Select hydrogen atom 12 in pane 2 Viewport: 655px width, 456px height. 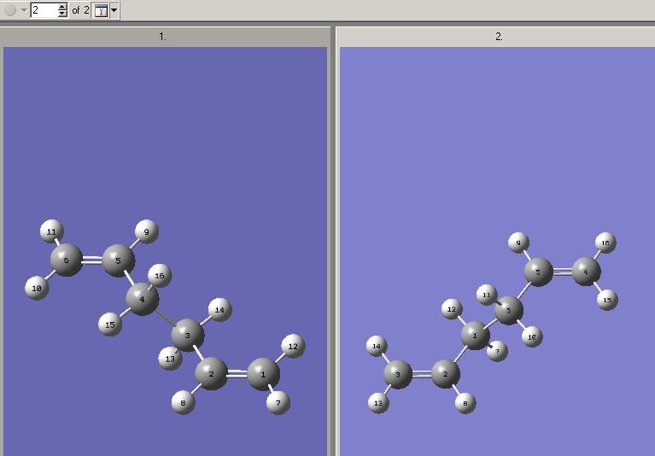click(x=452, y=309)
